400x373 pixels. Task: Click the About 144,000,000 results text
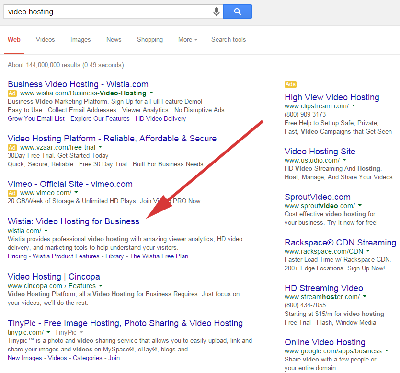[66, 65]
